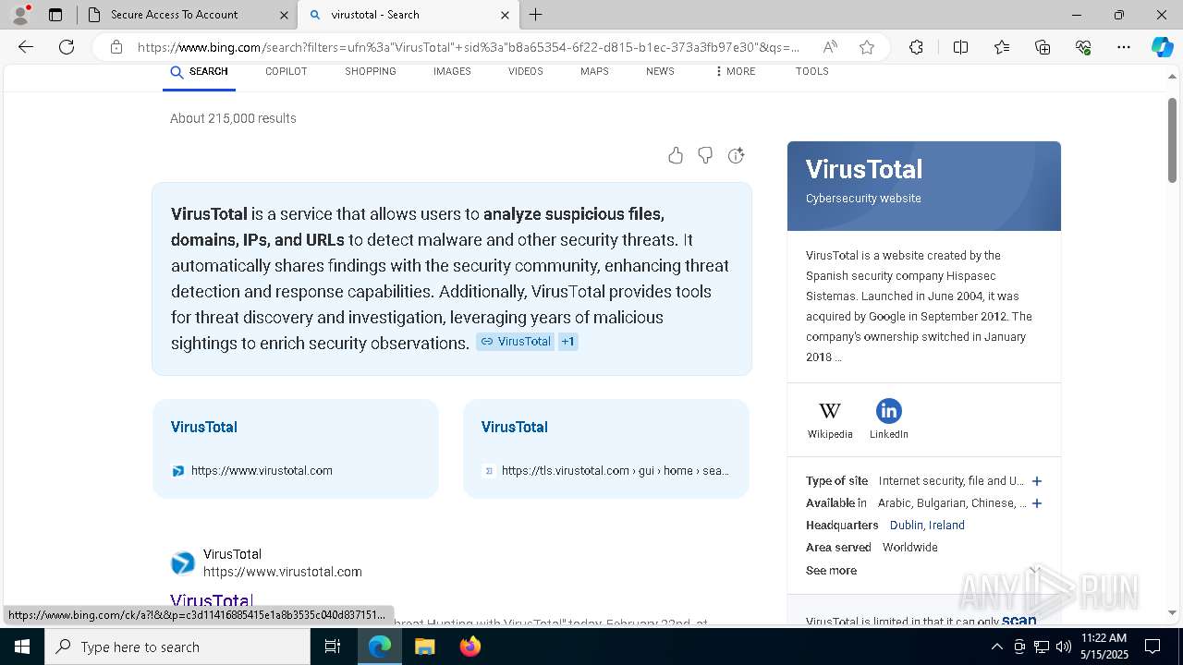
Task: Click the VirusTotal source chip
Action: click(515, 342)
